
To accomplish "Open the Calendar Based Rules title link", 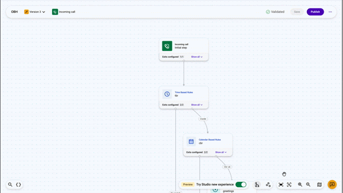I will 210,139.
